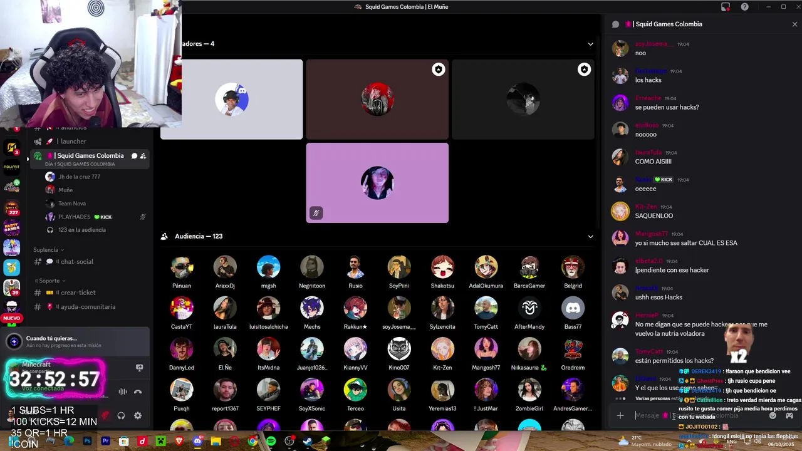This screenshot has width=802, height=451.
Task: Open the inbox icon in title bar
Action: tap(726, 7)
